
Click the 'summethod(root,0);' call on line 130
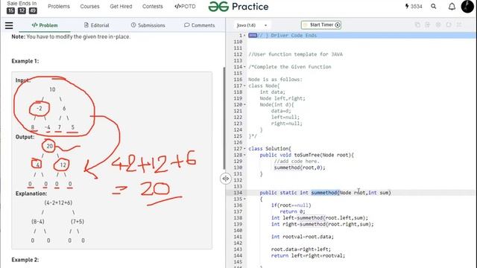[x=300, y=167]
